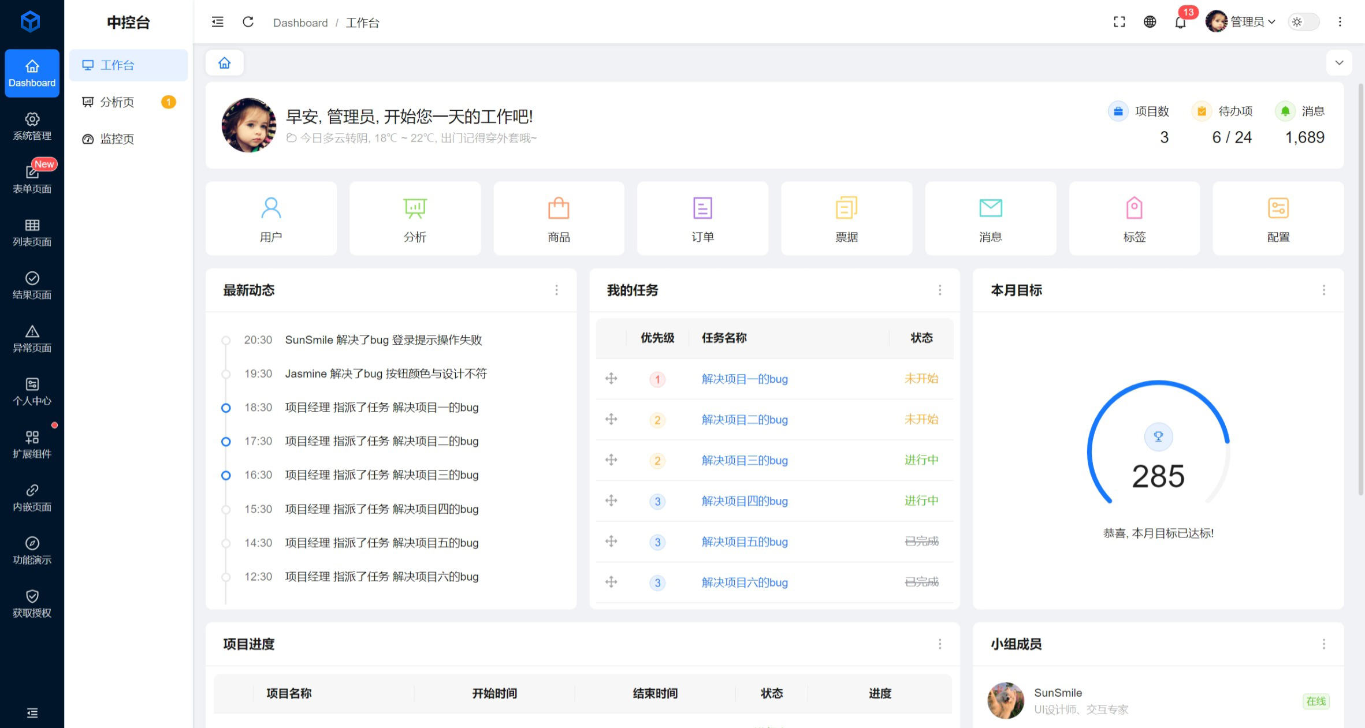Toggle the bottom sidebar collapse icon
1365x728 pixels.
click(x=32, y=713)
